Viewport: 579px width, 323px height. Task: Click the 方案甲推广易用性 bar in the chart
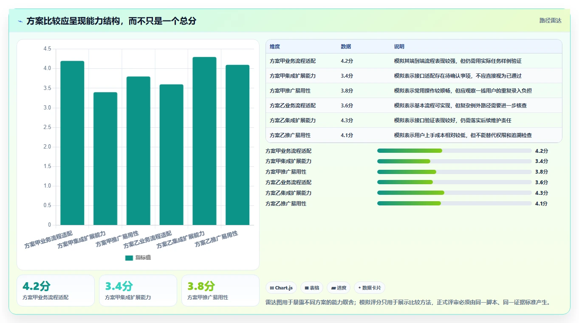tap(138, 151)
